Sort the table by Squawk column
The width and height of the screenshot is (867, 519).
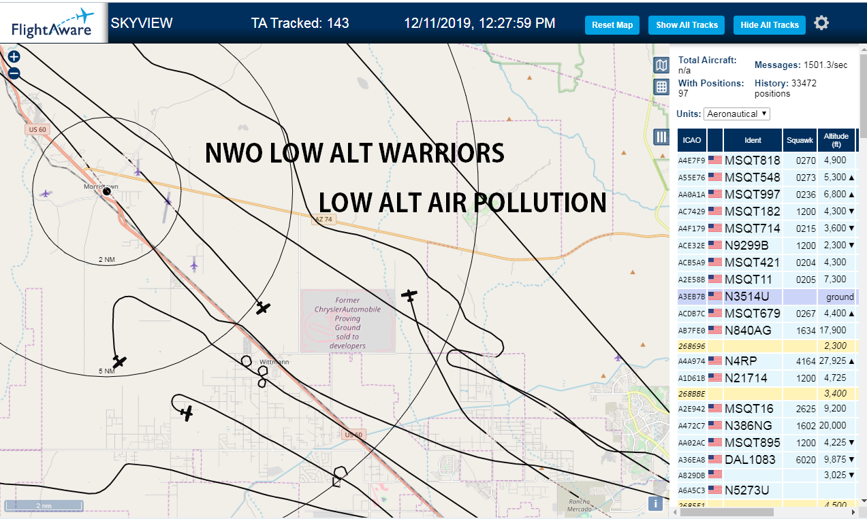(800, 140)
